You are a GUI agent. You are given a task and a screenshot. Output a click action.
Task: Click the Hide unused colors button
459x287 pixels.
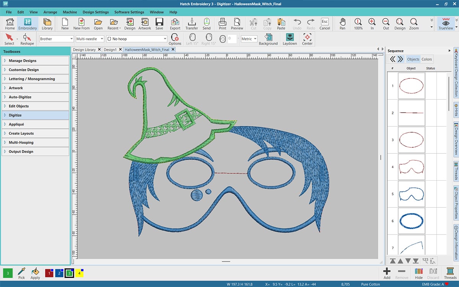(x=419, y=272)
